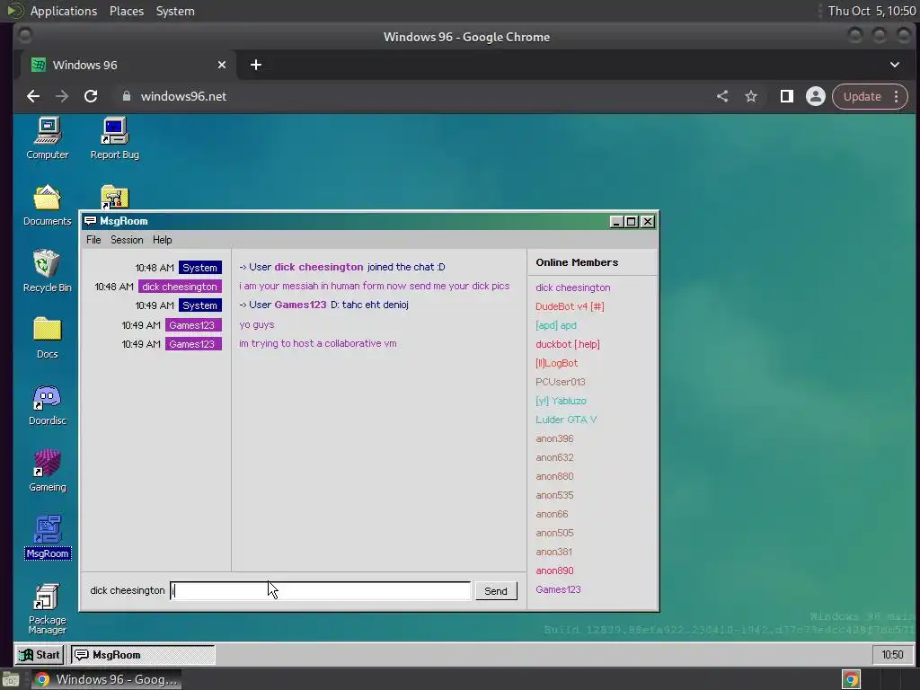920x690 pixels.
Task: Open the Docs folder icon
Action: [47, 338]
